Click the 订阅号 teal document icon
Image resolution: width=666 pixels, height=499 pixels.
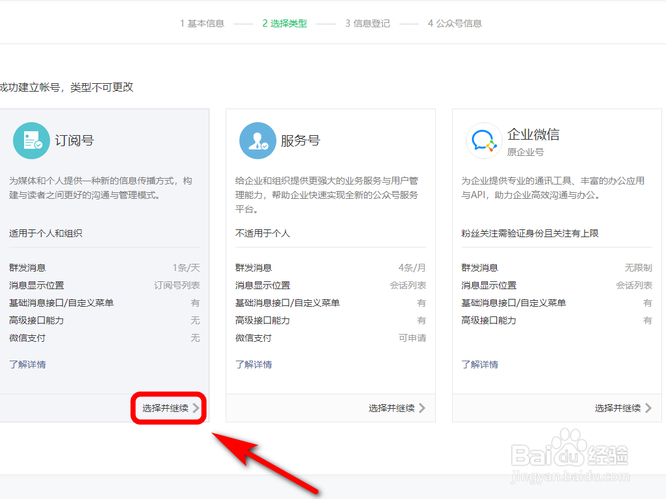pos(31,141)
